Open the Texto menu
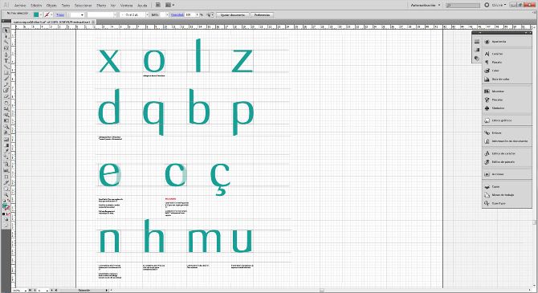The image size is (538, 293). [66, 6]
